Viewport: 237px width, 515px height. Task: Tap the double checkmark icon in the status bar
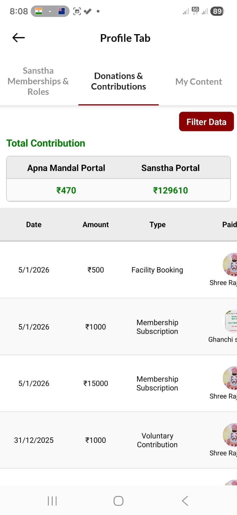[87, 11]
